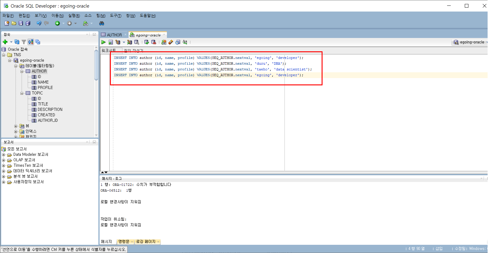
Task: Expand the 뷰 (Views) node
Action: click(16, 126)
